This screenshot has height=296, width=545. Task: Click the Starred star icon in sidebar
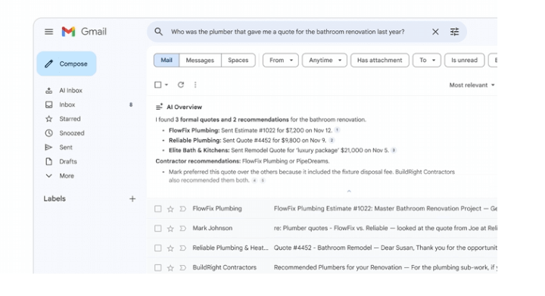click(x=49, y=119)
